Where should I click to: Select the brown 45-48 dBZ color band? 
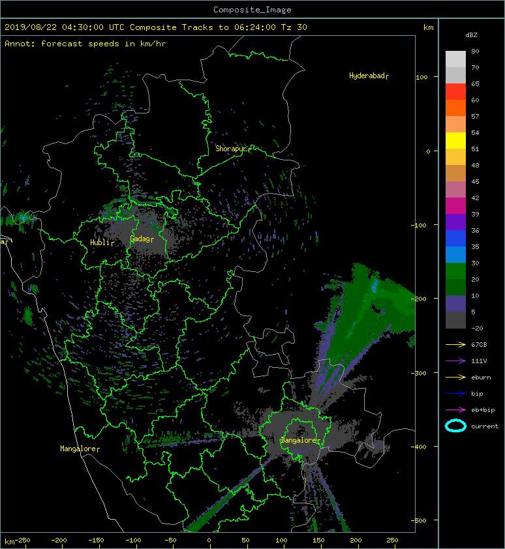(455, 173)
